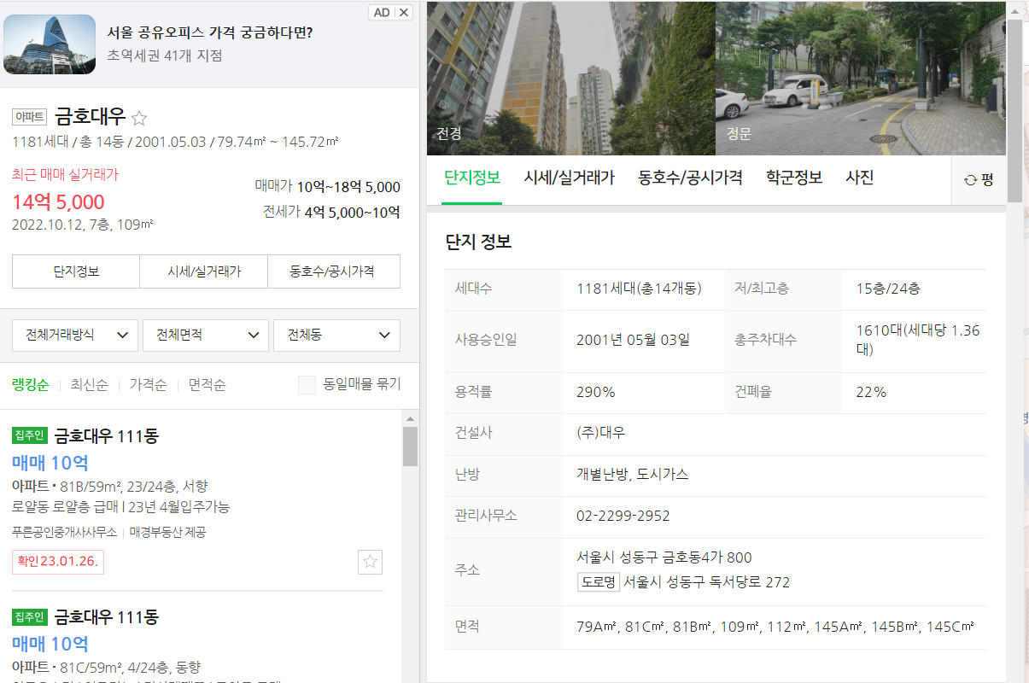Click the 2001년 05월 03일 approval date
Image resolution: width=1029 pixels, height=683 pixels.
click(634, 340)
